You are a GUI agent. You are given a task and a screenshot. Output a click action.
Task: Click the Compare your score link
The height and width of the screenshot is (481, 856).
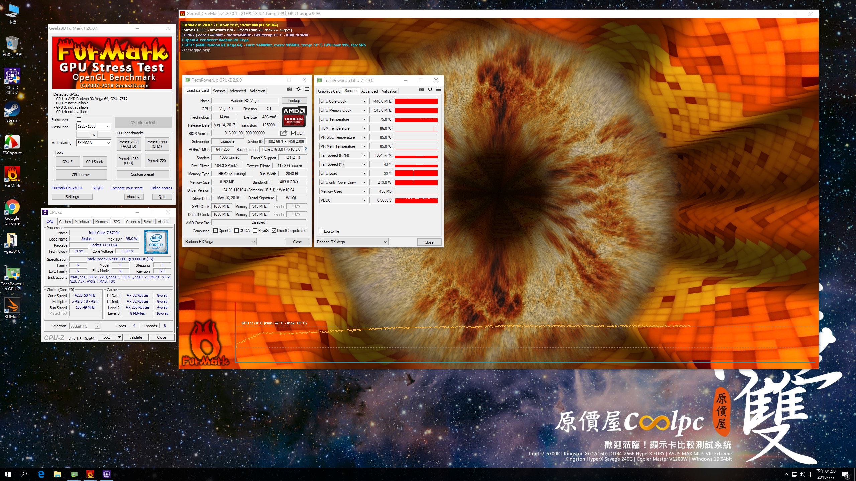click(x=127, y=188)
